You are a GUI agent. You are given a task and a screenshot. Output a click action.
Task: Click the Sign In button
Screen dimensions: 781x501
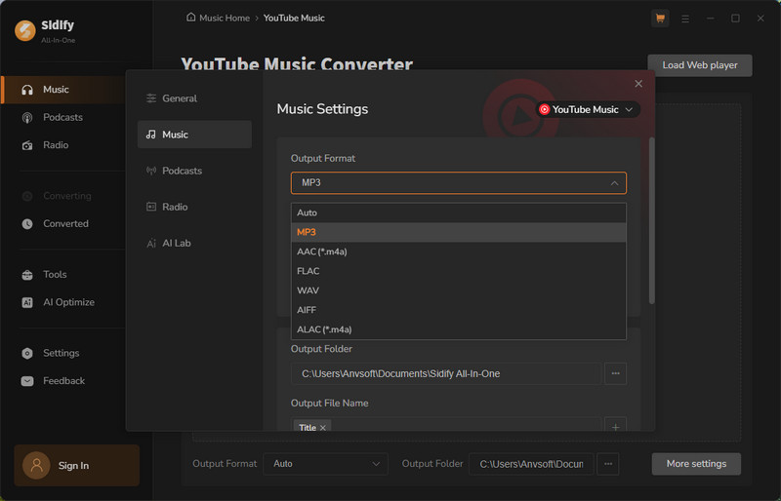(x=77, y=465)
